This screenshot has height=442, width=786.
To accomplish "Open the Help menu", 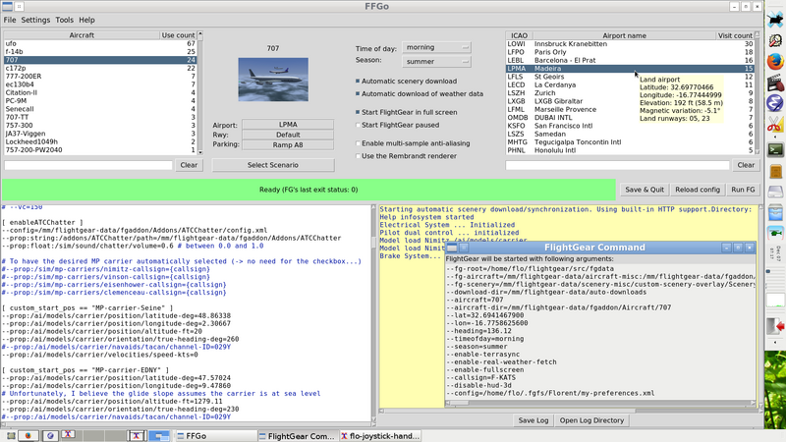I will click(x=86, y=20).
